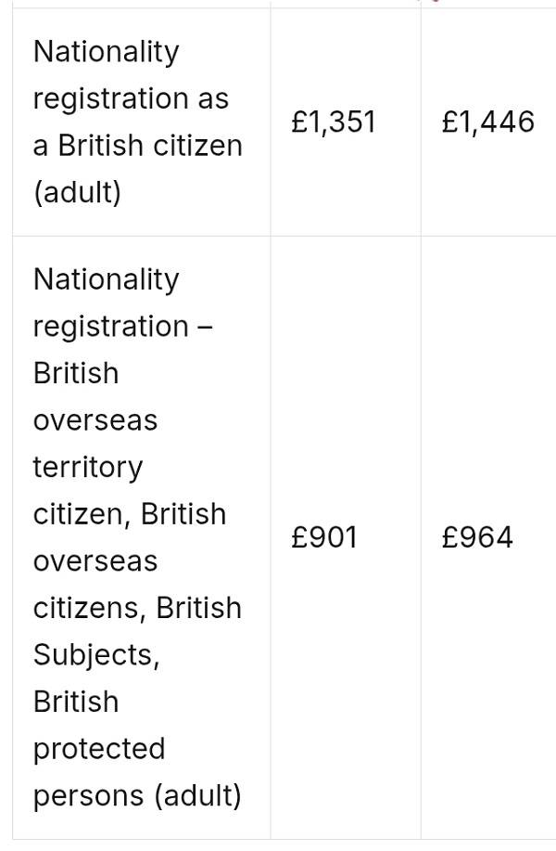
Task: Click the 'protected' text line
Action: coord(98,749)
